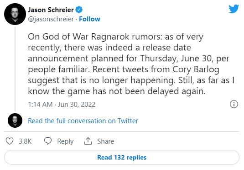This screenshot has width=244, height=170.
Task: Click the tweet text about God of War Ragnarok
Action: coord(131,64)
